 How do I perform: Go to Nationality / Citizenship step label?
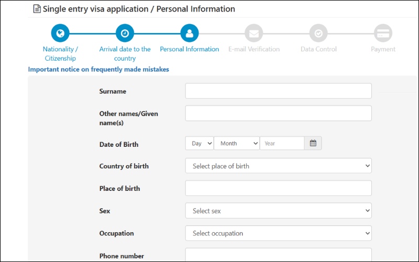point(60,53)
